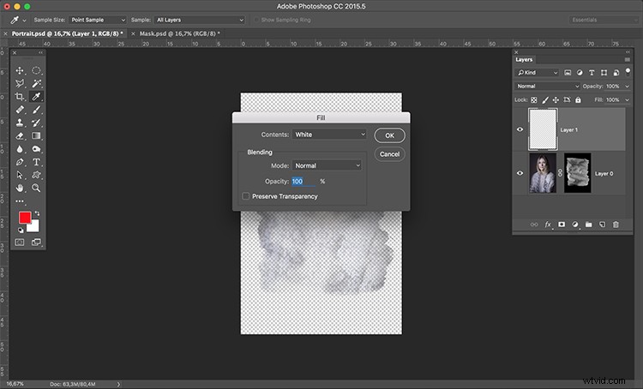The width and height of the screenshot is (643, 389).
Task: Select the Zoom tool
Action: pyautogui.click(x=37, y=188)
